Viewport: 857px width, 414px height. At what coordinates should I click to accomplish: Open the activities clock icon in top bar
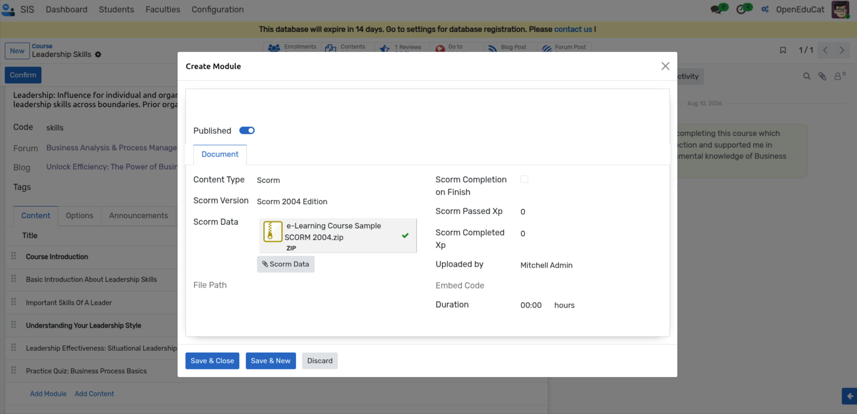741,9
